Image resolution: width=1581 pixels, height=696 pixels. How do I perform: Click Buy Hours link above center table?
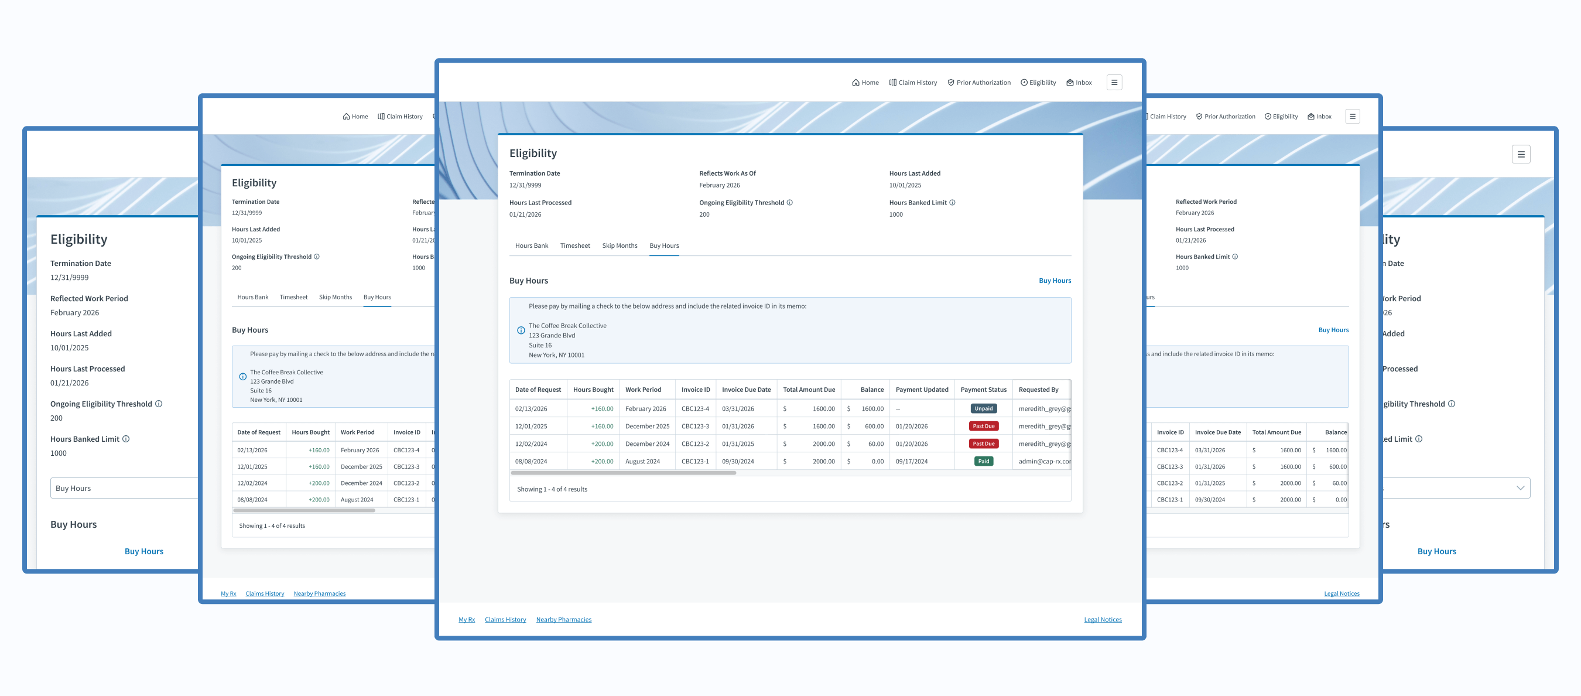click(1055, 281)
